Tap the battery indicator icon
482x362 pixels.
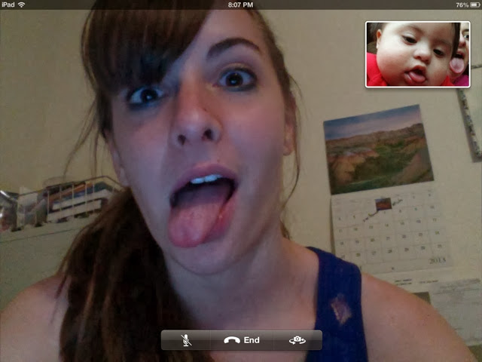coord(475,5)
